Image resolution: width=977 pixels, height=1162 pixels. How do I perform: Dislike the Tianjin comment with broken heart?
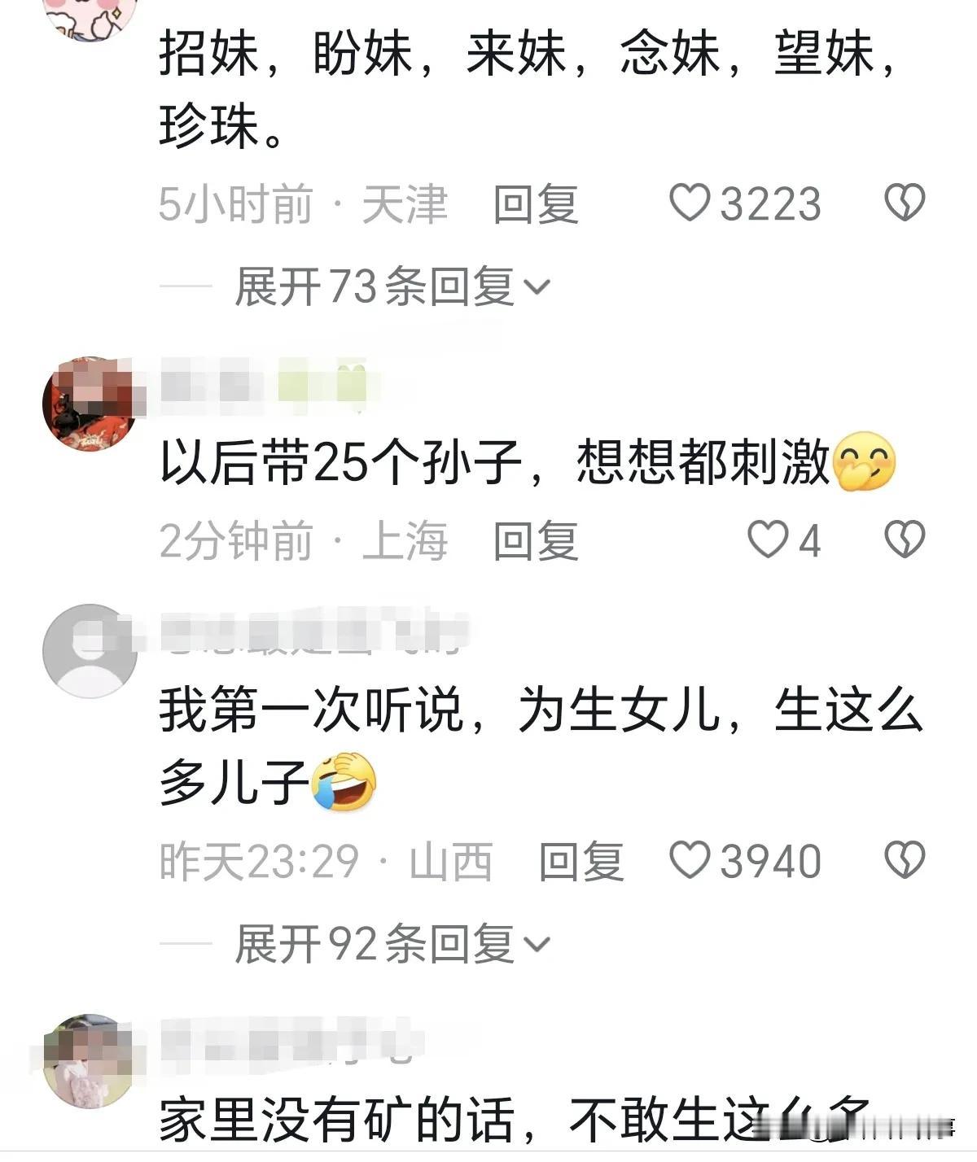coord(905,203)
